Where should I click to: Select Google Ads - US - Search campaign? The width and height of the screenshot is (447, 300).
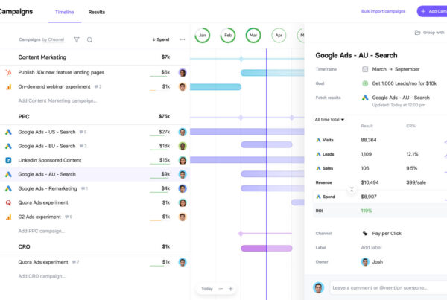tap(47, 132)
